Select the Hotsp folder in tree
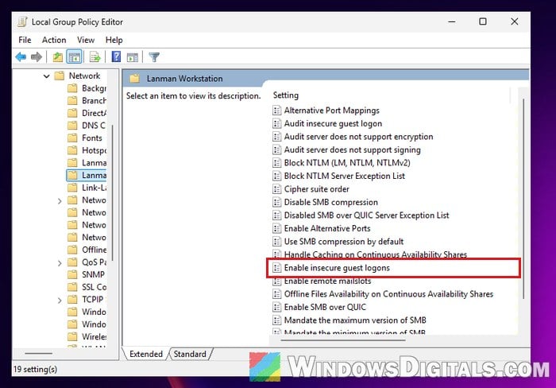 [87, 150]
